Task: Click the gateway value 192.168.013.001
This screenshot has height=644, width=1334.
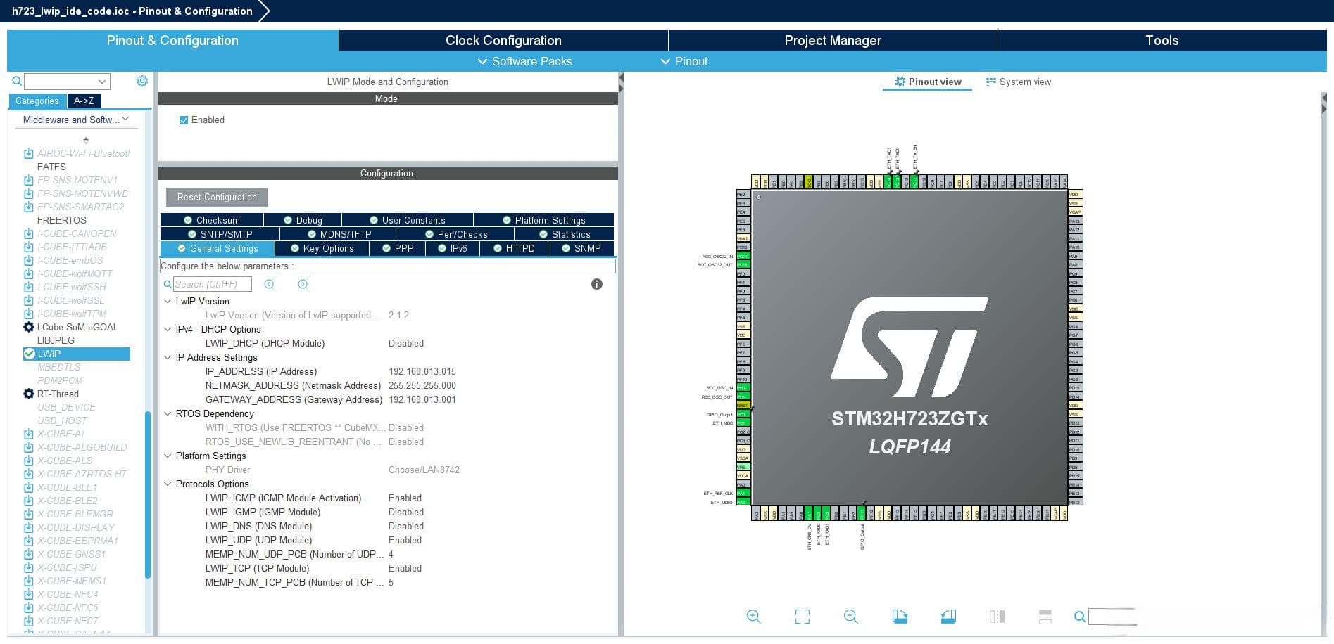Action: pos(422,399)
